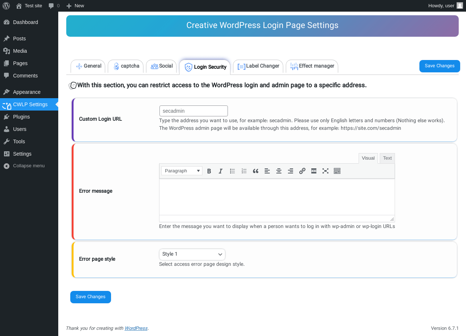Switch editor to Text mode
This screenshot has width=466, height=336.
click(x=387, y=158)
